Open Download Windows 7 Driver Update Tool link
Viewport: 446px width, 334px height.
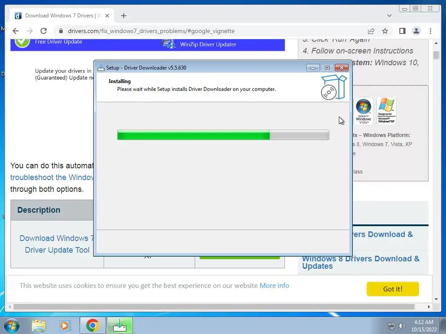click(56, 244)
